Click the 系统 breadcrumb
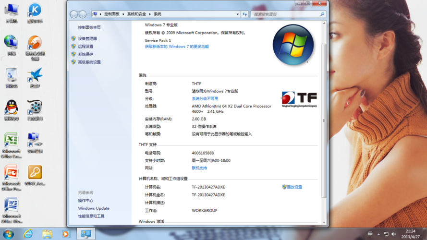The height and width of the screenshot is (240, 427). coord(158,14)
